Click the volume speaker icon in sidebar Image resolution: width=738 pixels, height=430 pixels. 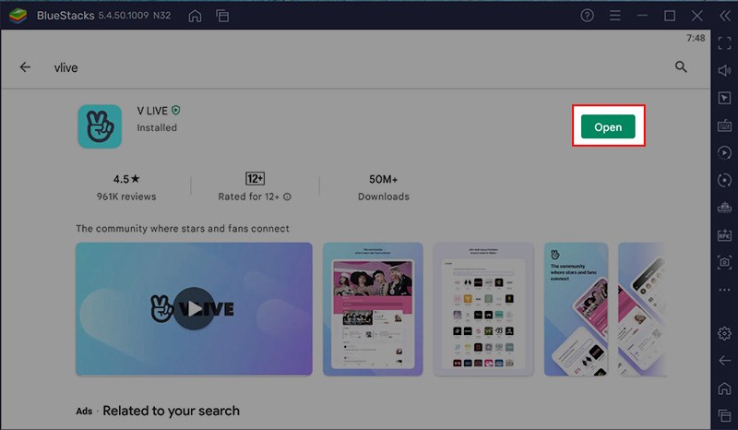(x=724, y=71)
